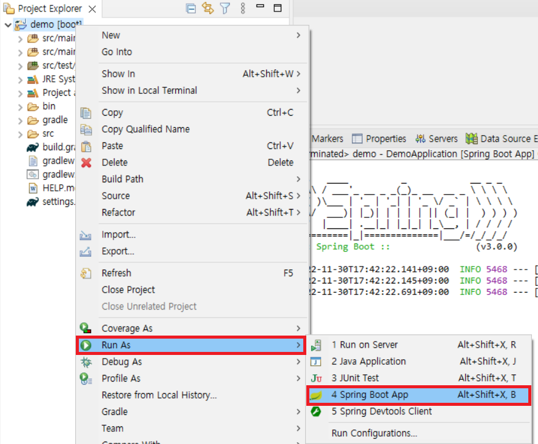This screenshot has width=538, height=444.
Task: Choose 4 Spring Boot App
Action: 419,395
